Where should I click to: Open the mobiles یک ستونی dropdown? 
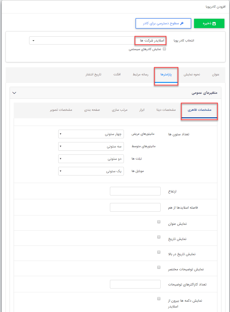(x=91, y=171)
